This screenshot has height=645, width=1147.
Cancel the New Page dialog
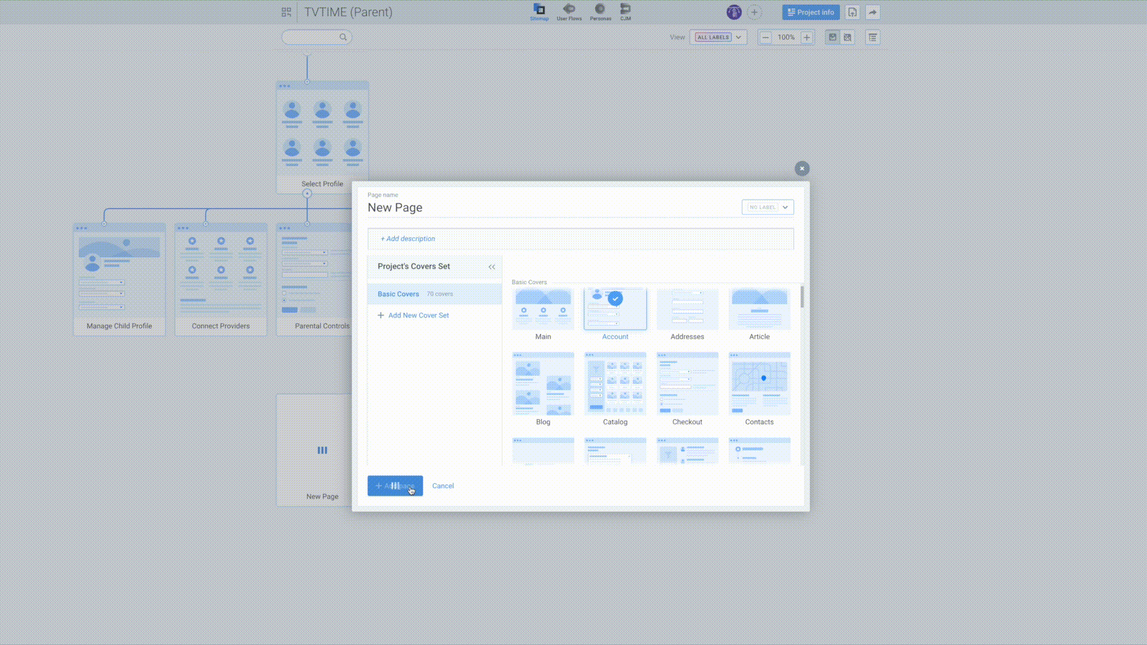443,486
